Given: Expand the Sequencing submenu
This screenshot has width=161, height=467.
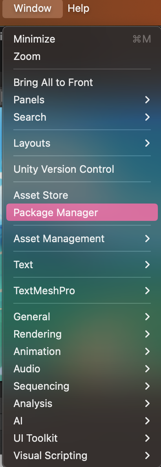Looking at the screenshot, I should [x=82, y=386].
